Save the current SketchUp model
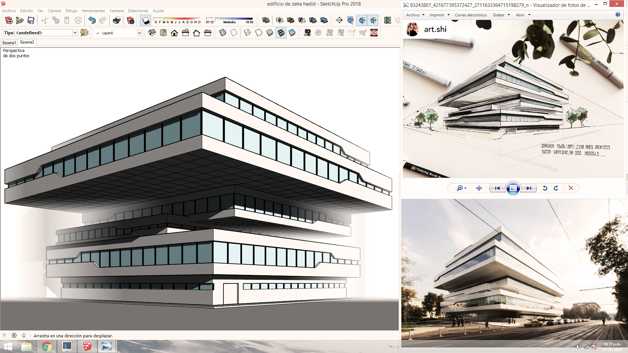 (x=30, y=21)
